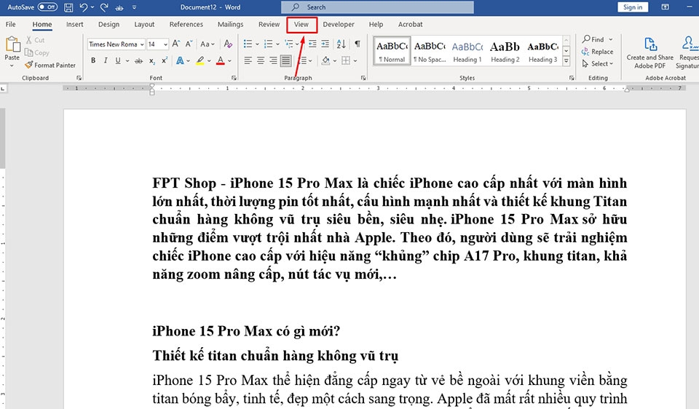Undo the last action

click(x=83, y=7)
